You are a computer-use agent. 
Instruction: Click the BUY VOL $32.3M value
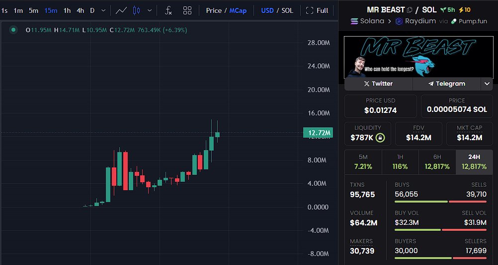pyautogui.click(x=407, y=223)
